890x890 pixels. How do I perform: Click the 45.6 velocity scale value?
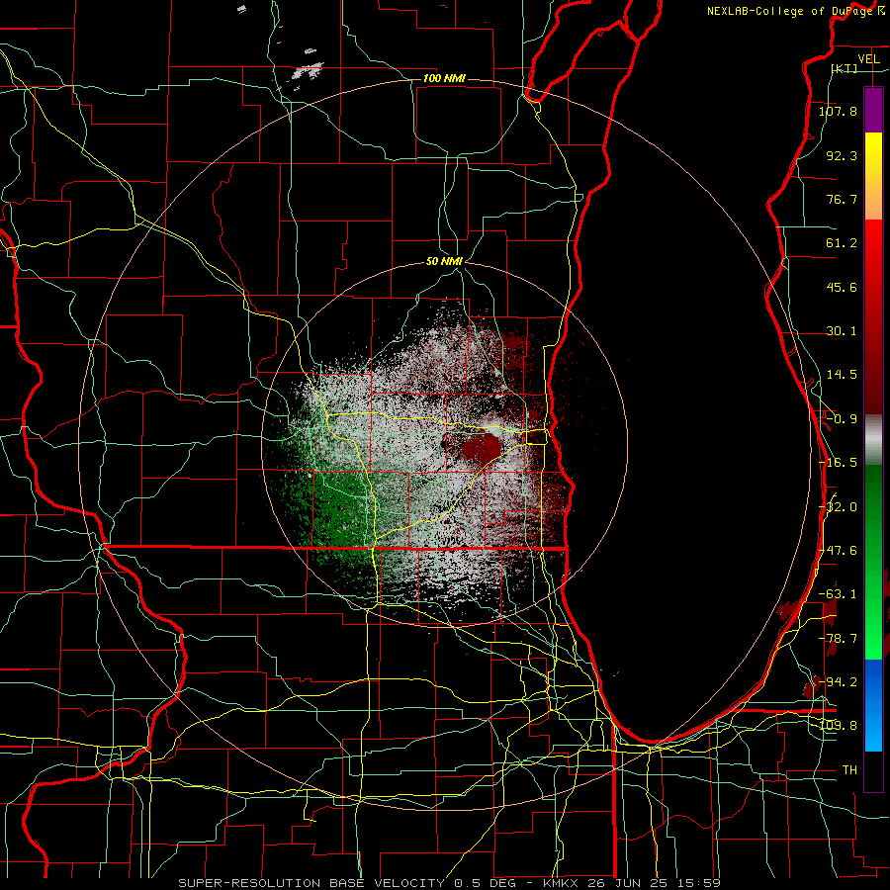[x=842, y=287]
